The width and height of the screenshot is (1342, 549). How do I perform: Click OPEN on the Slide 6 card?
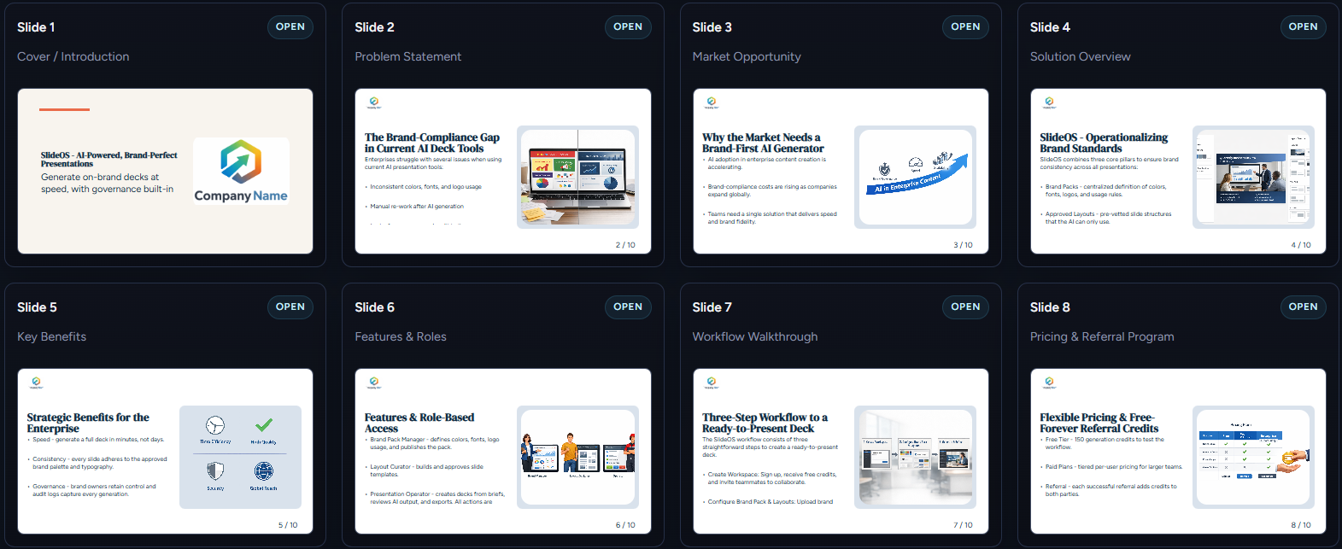[x=628, y=307]
